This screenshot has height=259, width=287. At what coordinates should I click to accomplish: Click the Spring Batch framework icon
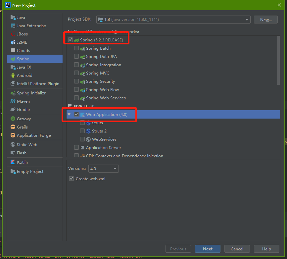[82, 49]
